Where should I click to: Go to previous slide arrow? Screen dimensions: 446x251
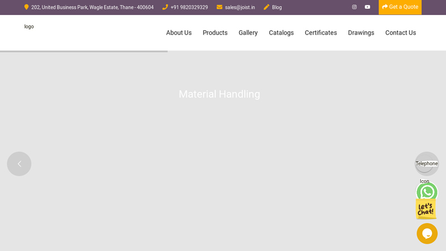19,163
